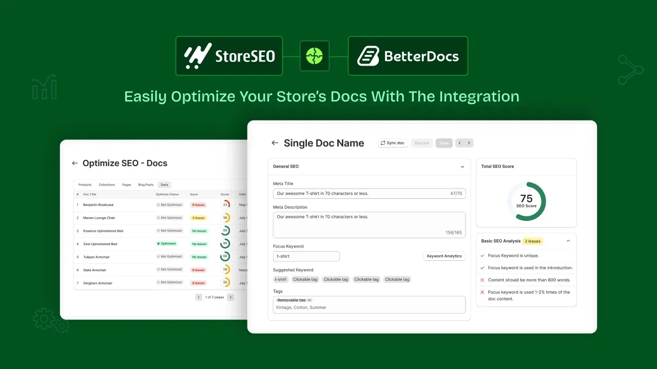Go to next page in docs pagination
The width and height of the screenshot is (657, 369).
(x=230, y=297)
